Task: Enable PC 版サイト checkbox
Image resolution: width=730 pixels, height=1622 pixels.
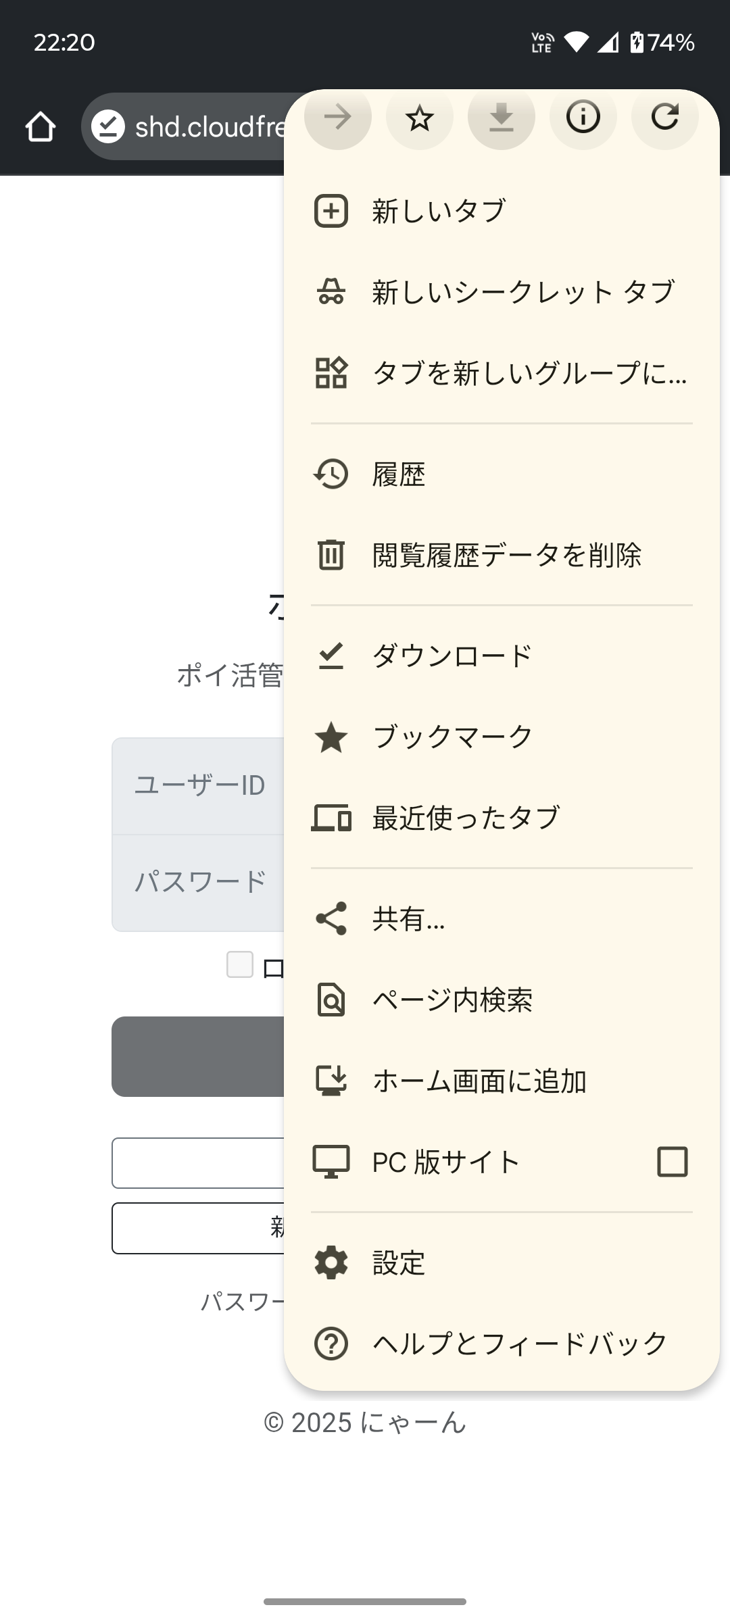Action: [x=672, y=1162]
